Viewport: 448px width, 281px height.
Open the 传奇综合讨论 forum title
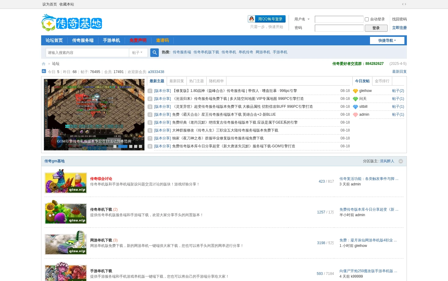(x=101, y=179)
